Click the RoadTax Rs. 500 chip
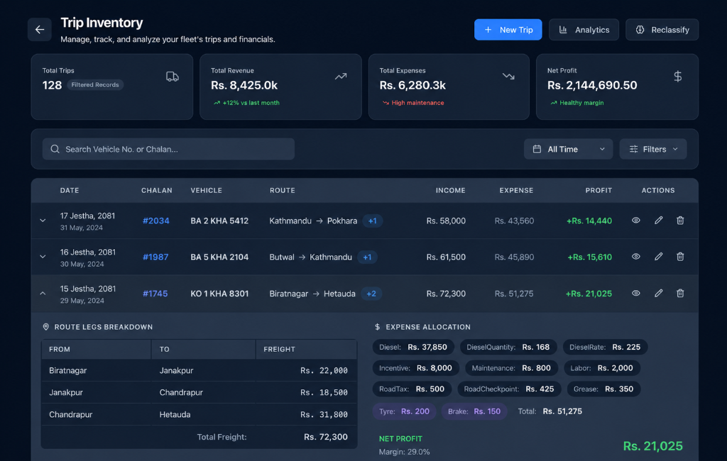The height and width of the screenshot is (461, 727). click(412, 389)
